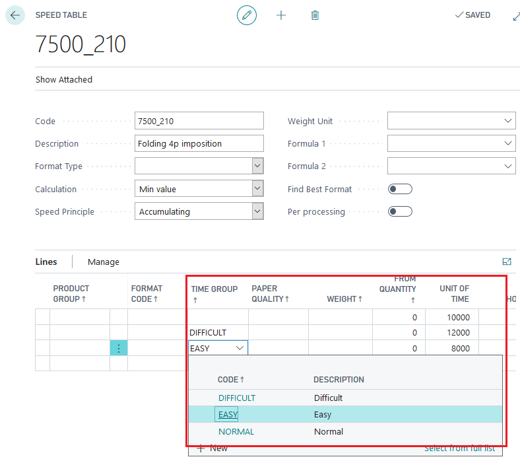Select the DIFFICULT code in lookup list
Viewport: 520px width, 463px height.
[237, 398]
